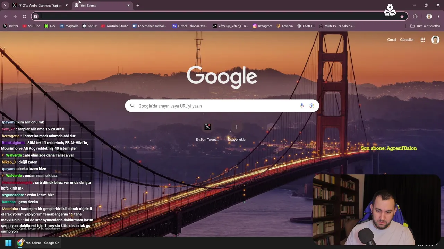
Task: Open the Fenerbahçe Futbol bookmark
Action: (150, 26)
